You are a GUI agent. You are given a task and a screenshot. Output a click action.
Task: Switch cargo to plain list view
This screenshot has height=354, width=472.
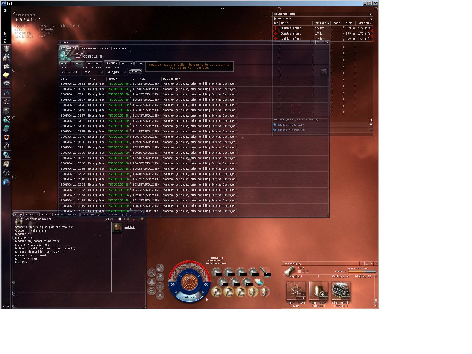click(307, 271)
